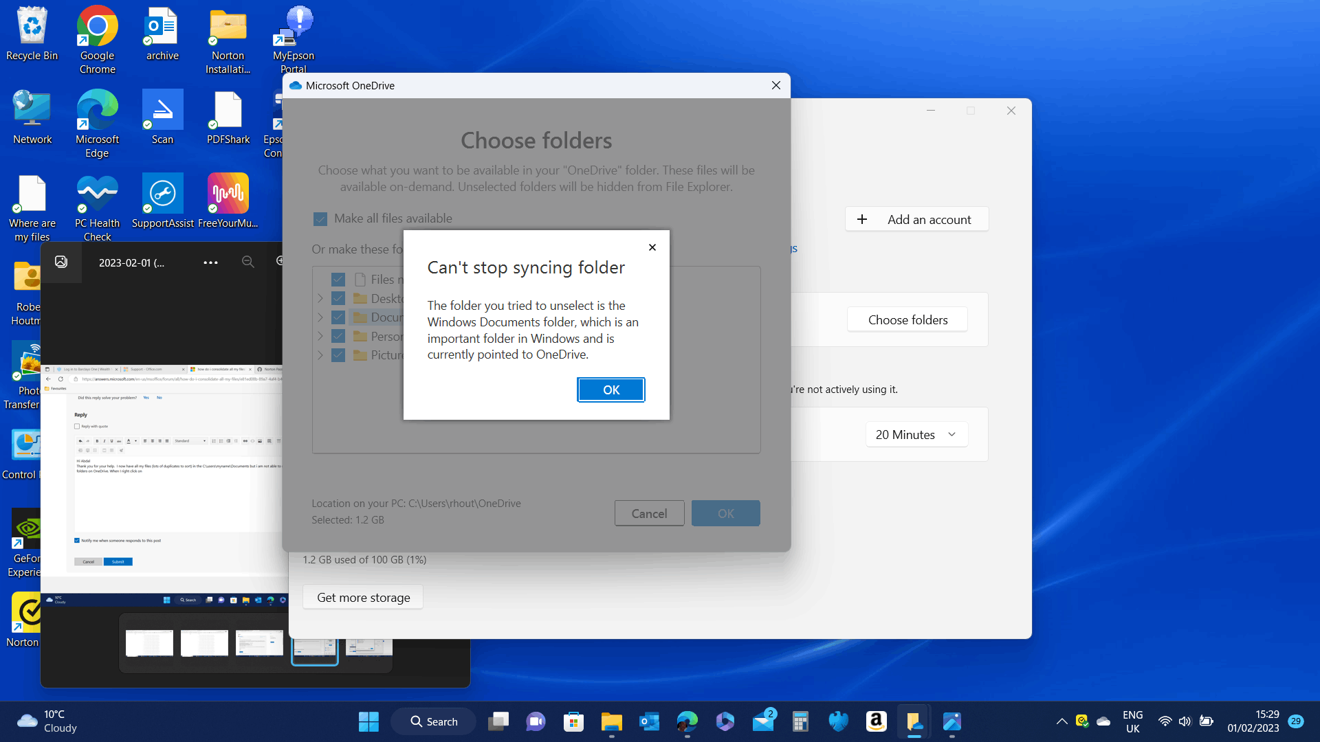Click the Windows Start button
The width and height of the screenshot is (1320, 742).
pos(368,721)
